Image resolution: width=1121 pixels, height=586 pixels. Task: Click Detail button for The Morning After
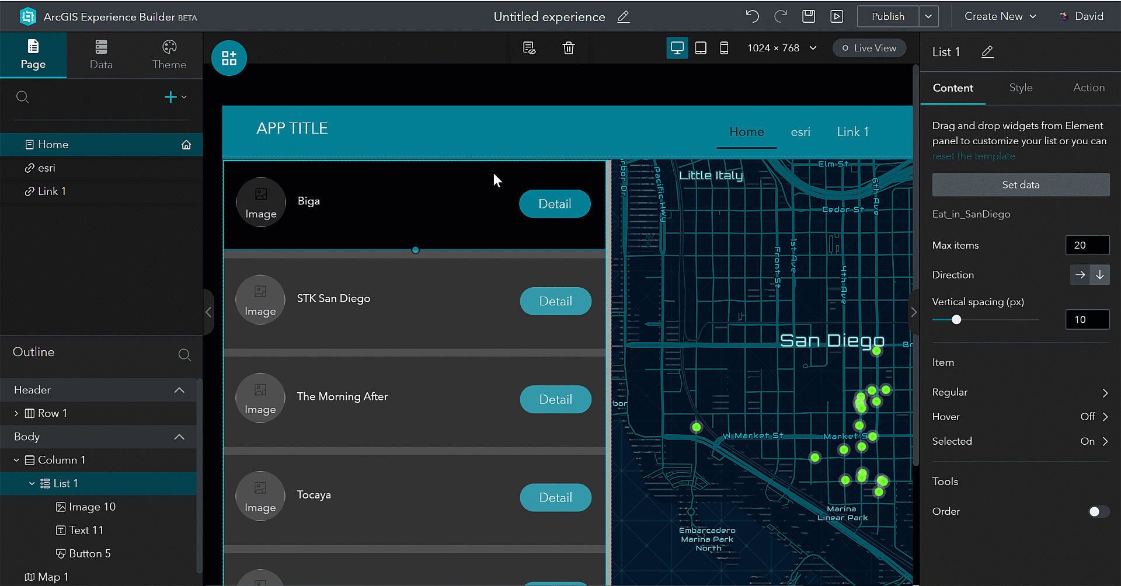tap(555, 399)
